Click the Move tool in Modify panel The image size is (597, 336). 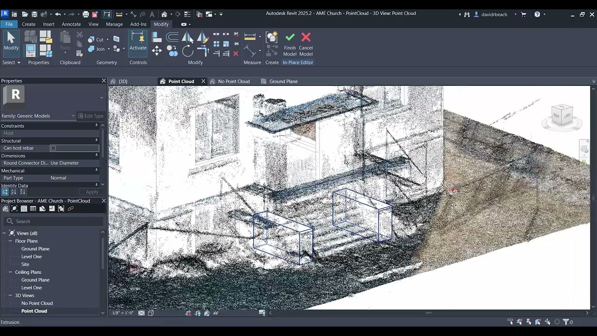(157, 51)
